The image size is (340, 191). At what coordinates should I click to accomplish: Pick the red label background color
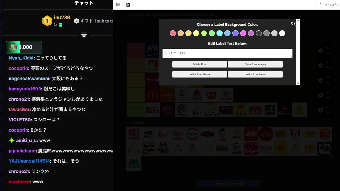tap(173, 33)
